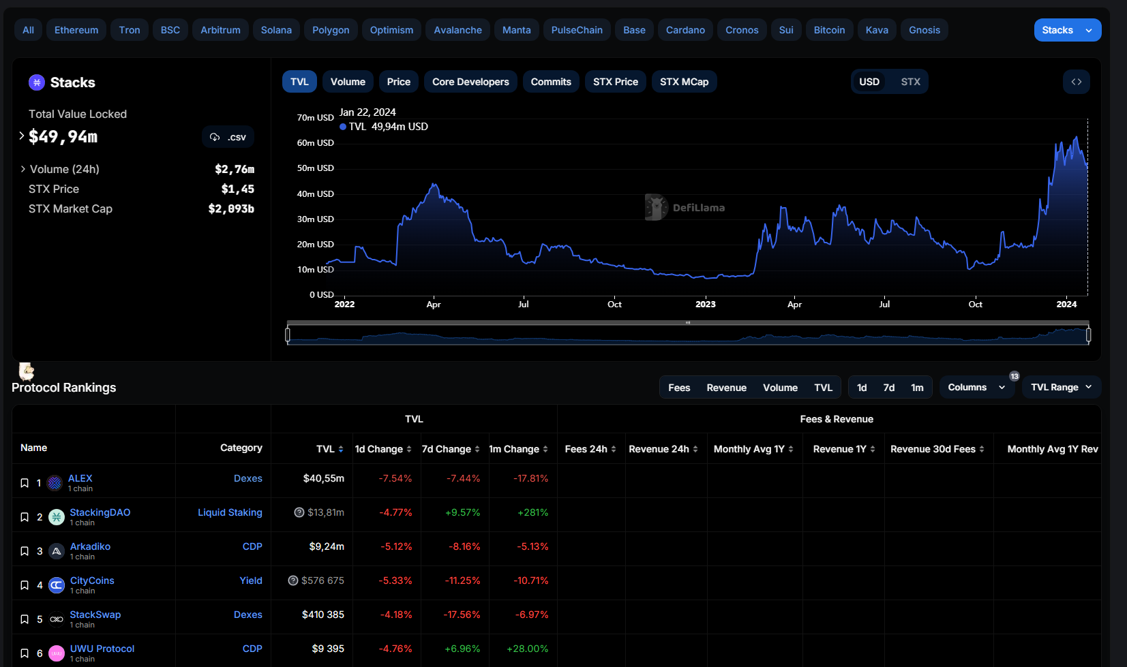
Task: Switch chart denomination to USD
Action: click(x=869, y=82)
